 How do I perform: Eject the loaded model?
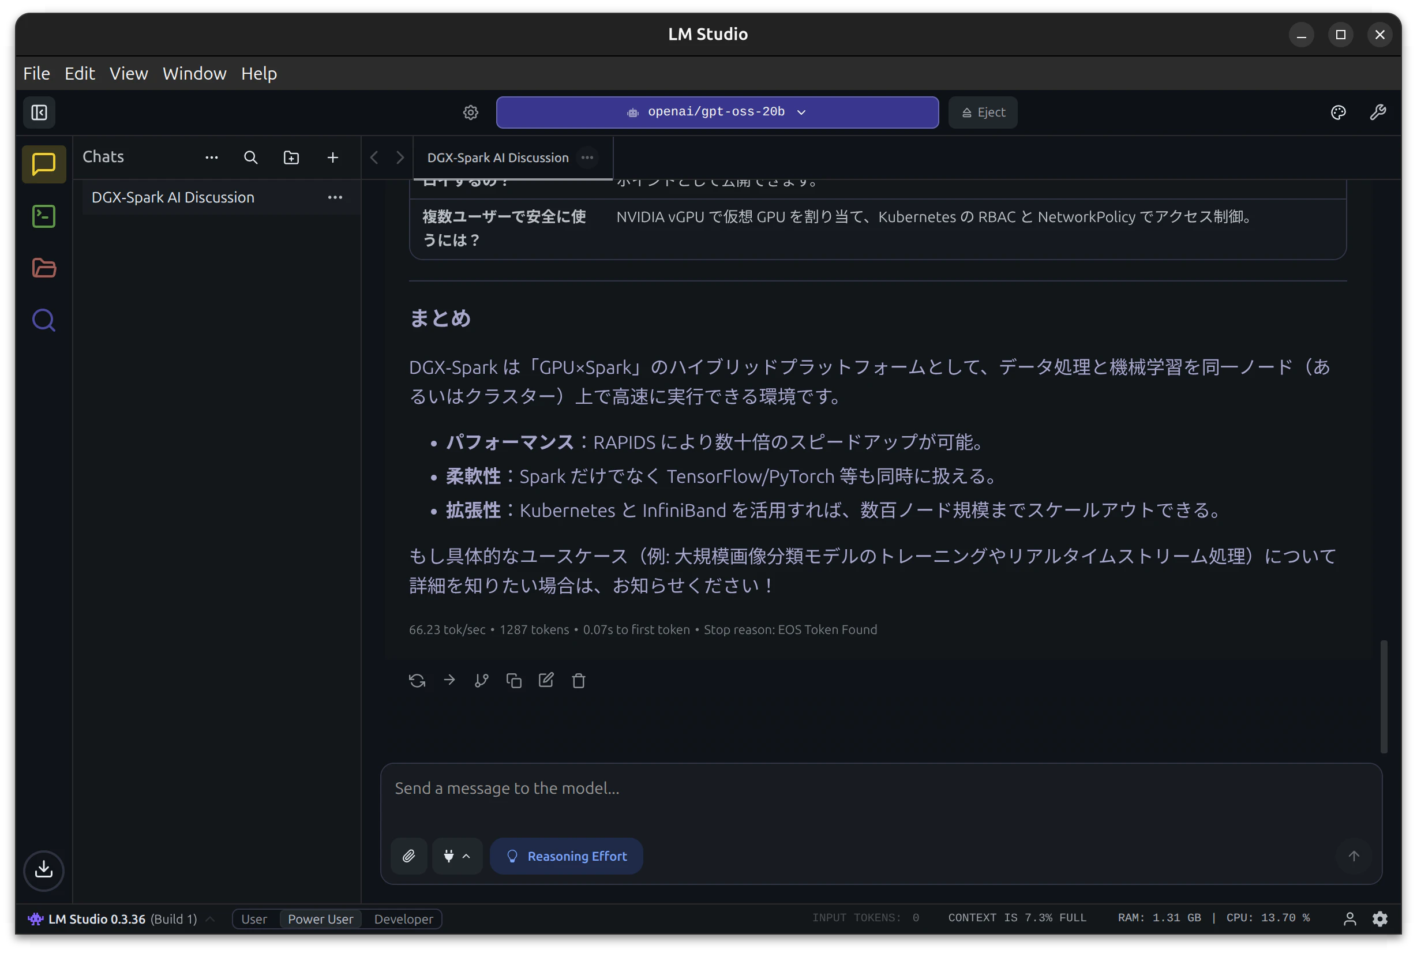pos(983,112)
